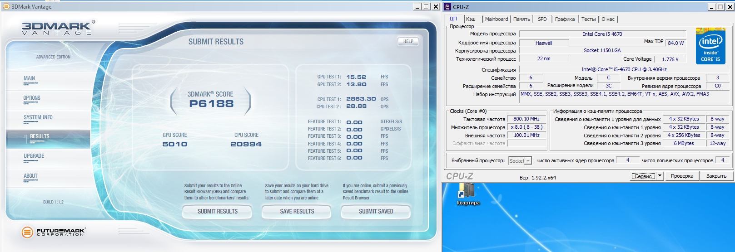Click the P6188 3DMark score value
Image resolution: width=735 pixels, height=252 pixels.
click(x=211, y=103)
